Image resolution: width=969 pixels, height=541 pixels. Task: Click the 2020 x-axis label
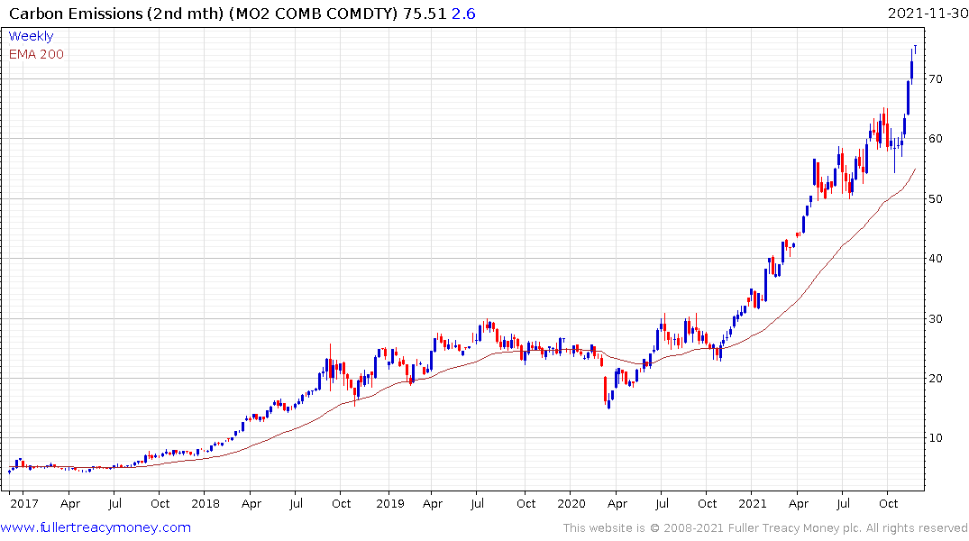[x=571, y=504]
